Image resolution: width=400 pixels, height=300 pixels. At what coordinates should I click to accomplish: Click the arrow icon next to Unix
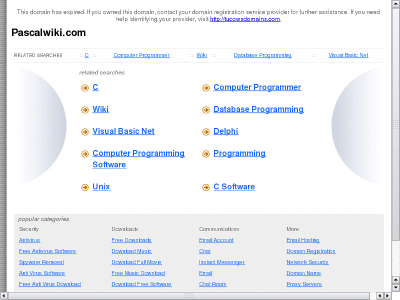coord(85,188)
